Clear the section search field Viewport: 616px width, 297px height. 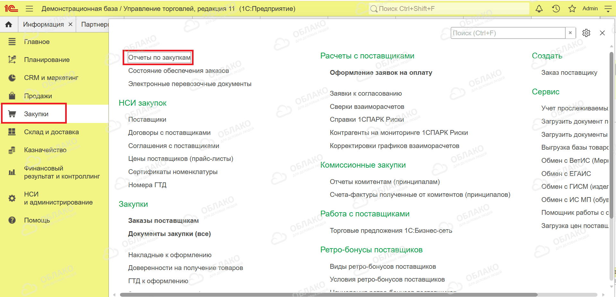[x=570, y=33]
